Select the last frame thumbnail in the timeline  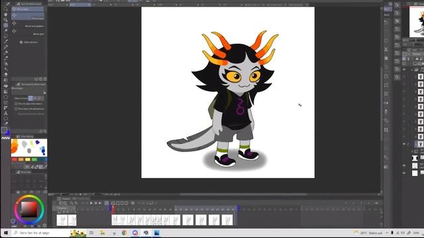227,220
